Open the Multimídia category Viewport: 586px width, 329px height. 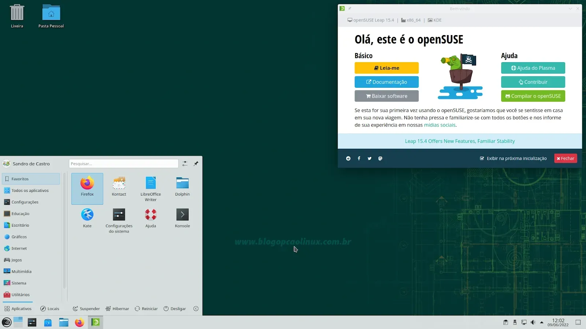[31, 272]
